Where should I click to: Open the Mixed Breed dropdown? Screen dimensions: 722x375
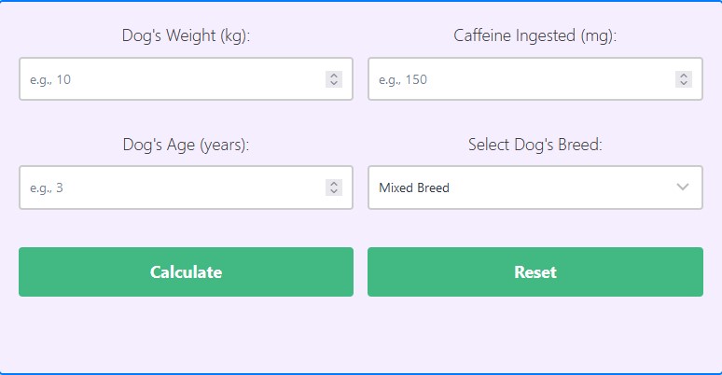(x=522, y=187)
